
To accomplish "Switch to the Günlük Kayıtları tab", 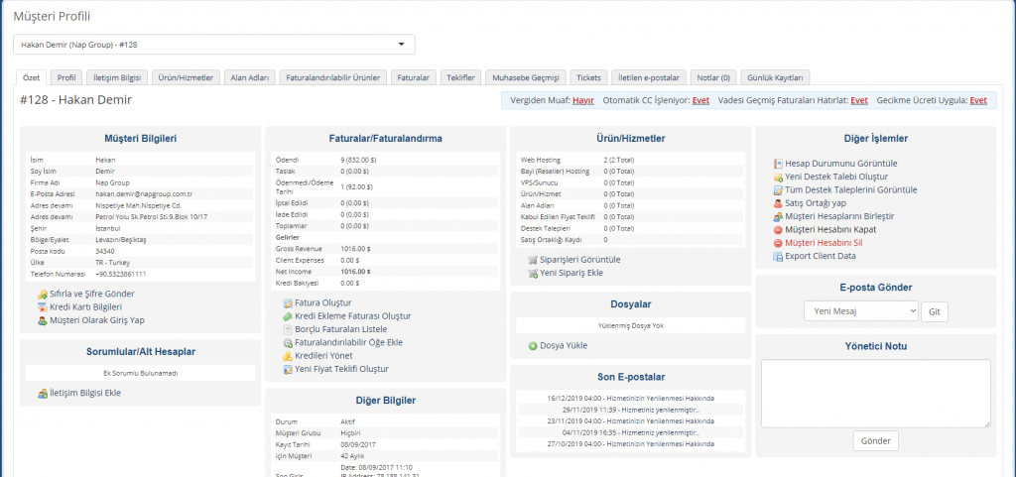I will pyautogui.click(x=775, y=77).
